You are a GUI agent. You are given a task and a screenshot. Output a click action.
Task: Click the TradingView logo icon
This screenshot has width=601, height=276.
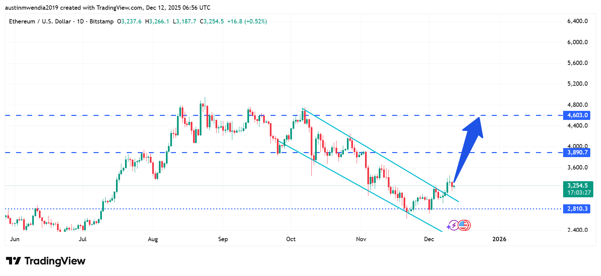13,261
